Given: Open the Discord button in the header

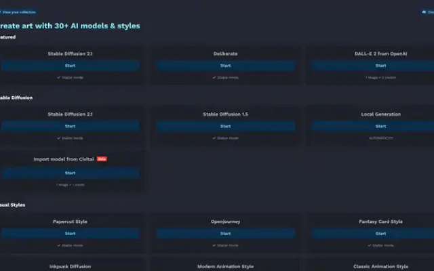Looking at the screenshot, I should tap(428, 12).
